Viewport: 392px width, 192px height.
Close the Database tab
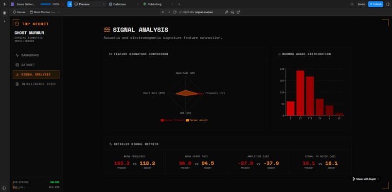click(x=138, y=4)
